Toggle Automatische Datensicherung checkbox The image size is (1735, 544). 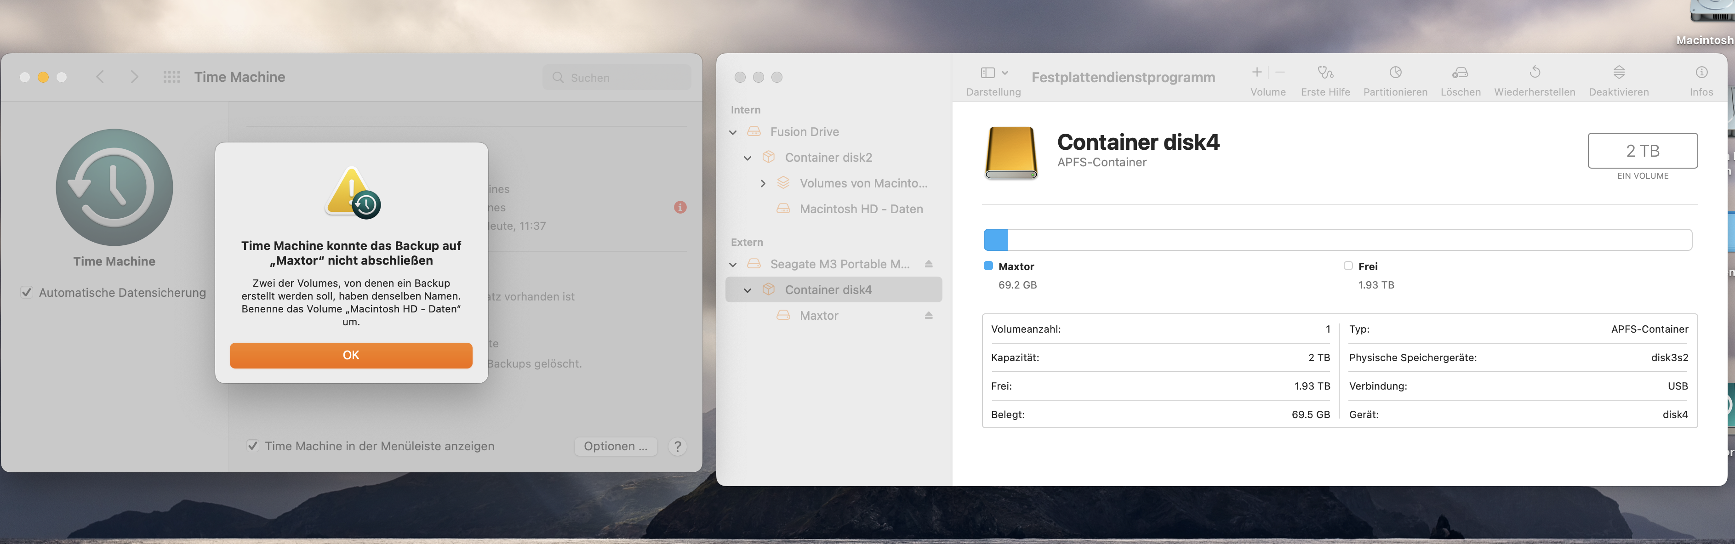coord(27,292)
